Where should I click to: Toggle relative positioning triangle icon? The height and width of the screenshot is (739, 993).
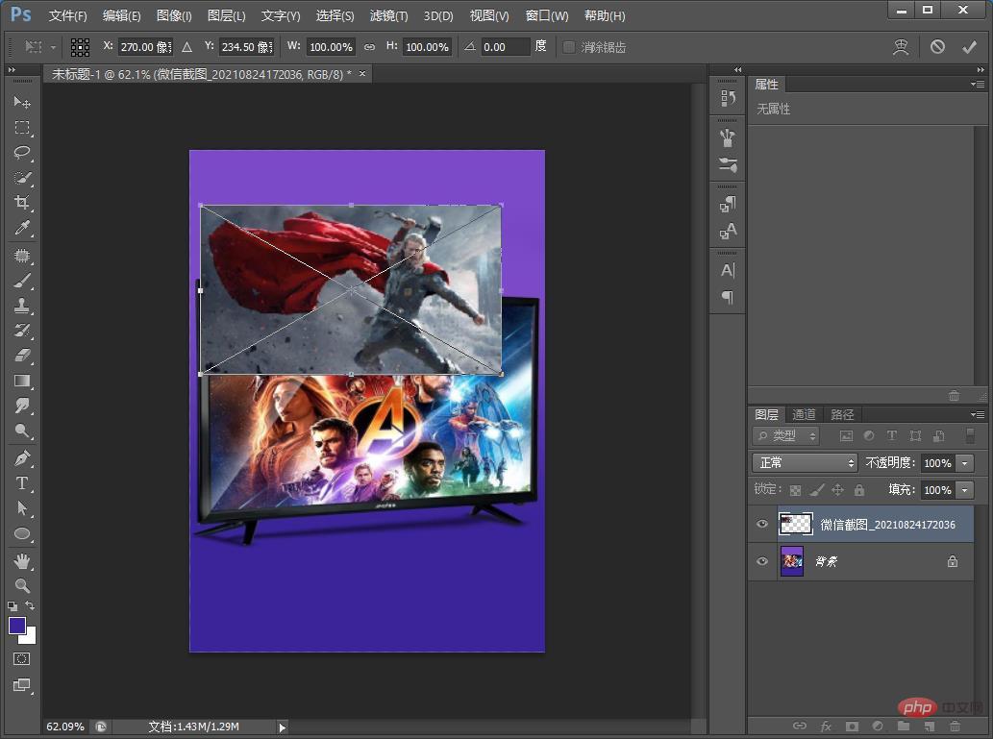pyautogui.click(x=186, y=47)
